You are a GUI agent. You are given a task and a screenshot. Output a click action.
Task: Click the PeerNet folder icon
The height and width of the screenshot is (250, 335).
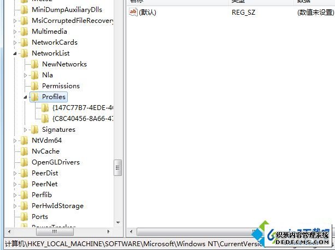[24, 184]
